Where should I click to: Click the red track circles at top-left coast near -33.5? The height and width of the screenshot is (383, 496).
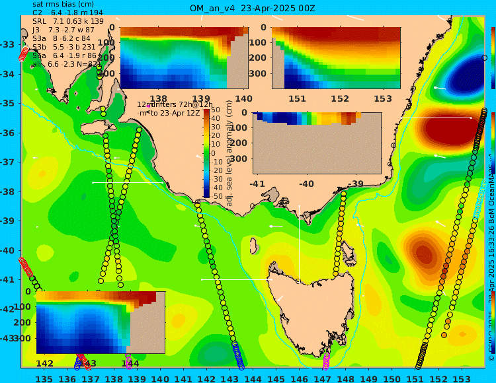coord(24,53)
